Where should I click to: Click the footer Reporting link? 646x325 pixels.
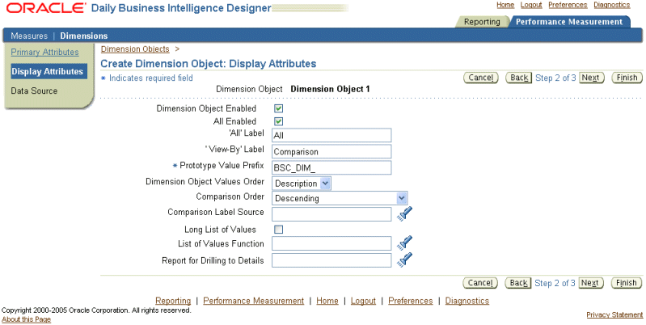[x=173, y=301]
